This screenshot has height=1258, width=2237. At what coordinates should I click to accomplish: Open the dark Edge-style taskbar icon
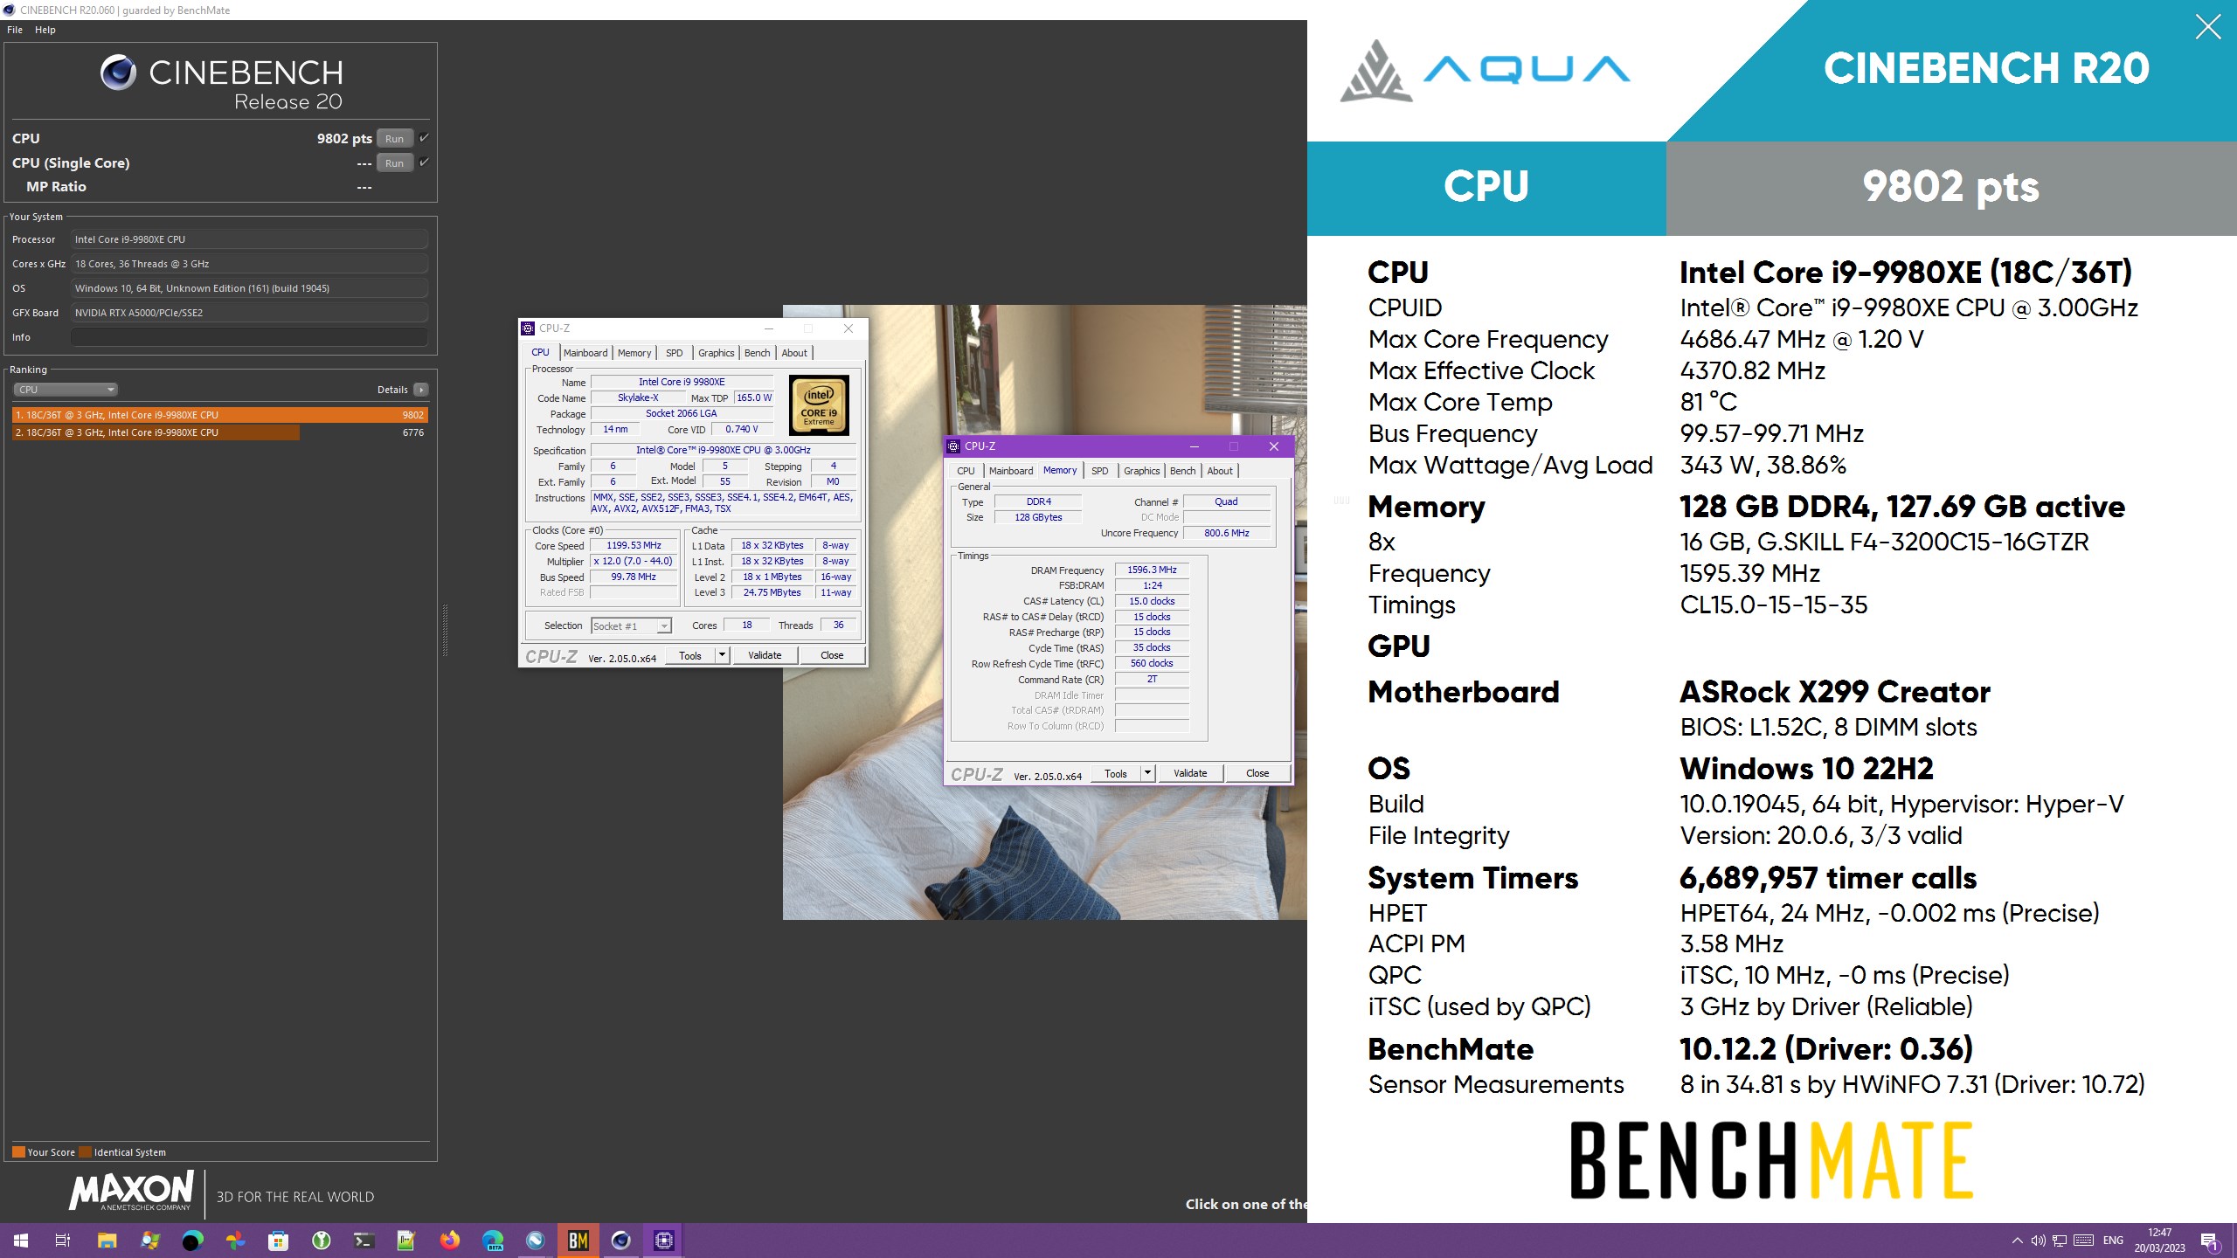[192, 1240]
